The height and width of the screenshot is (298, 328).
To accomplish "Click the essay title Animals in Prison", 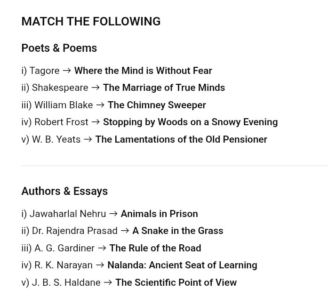I will coord(159,214).
